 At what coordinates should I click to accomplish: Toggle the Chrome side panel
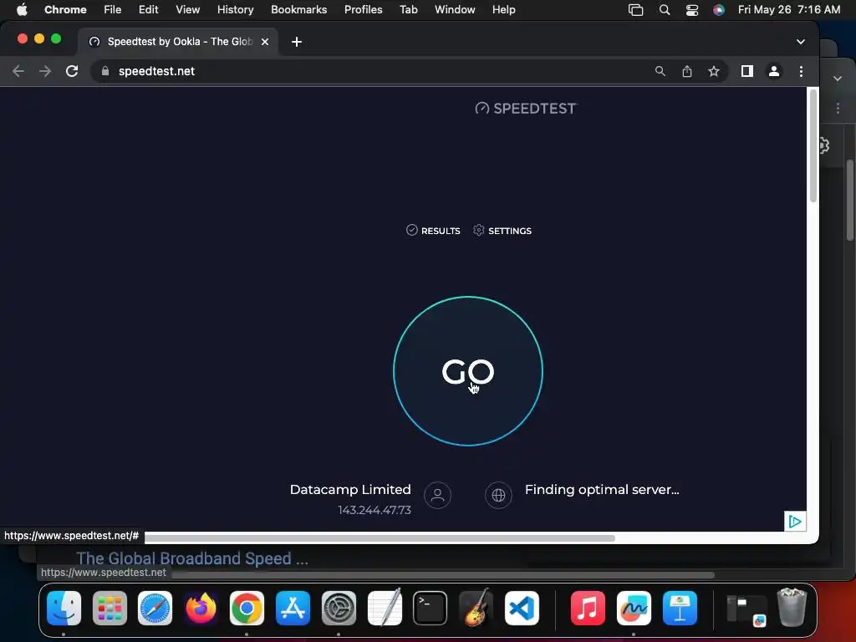(746, 71)
